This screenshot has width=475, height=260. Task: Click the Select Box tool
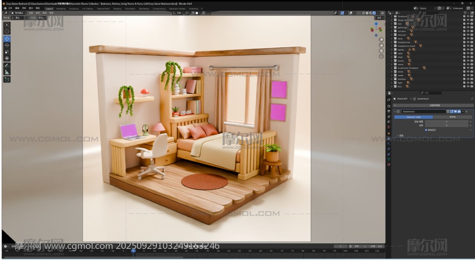click(x=7, y=25)
